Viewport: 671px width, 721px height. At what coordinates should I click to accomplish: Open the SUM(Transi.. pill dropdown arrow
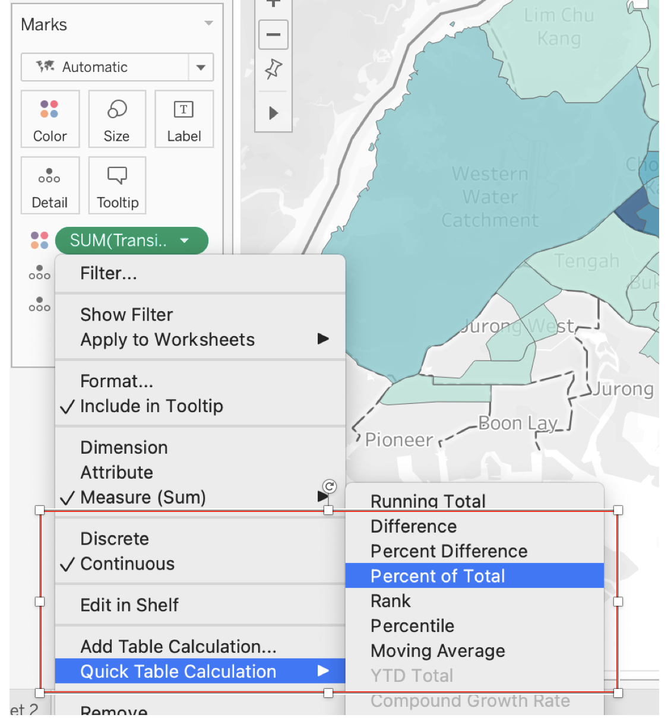pos(185,241)
